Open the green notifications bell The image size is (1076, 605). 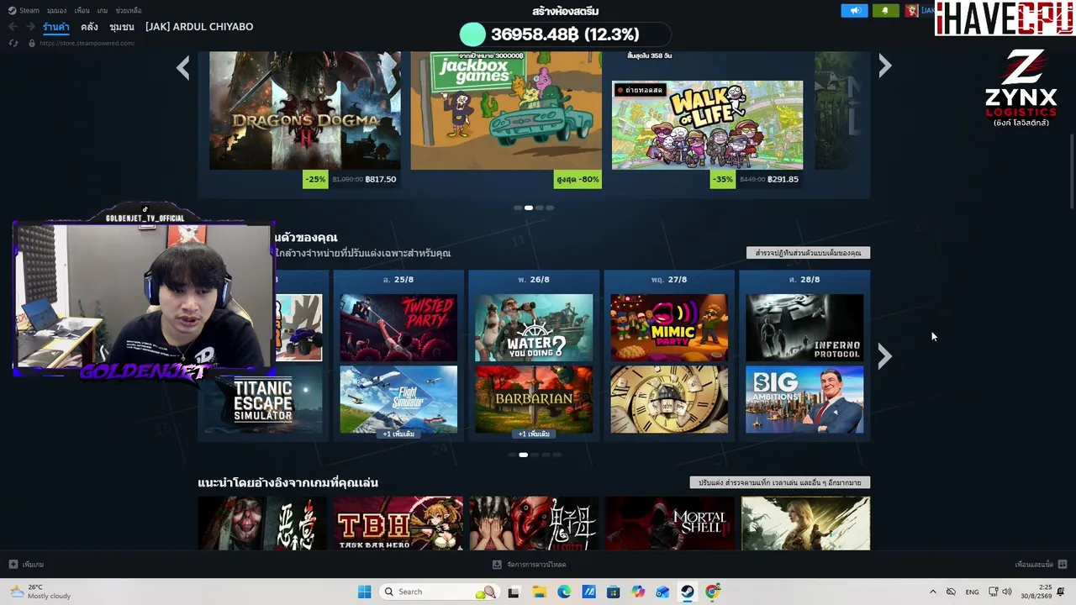coord(884,11)
